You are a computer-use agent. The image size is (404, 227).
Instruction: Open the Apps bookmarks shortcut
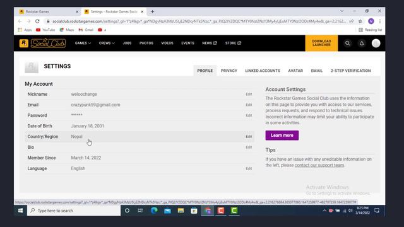[x=25, y=30]
